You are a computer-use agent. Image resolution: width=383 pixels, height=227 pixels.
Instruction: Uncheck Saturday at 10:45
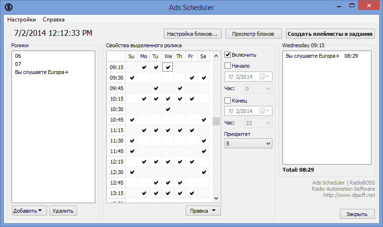coord(204,120)
